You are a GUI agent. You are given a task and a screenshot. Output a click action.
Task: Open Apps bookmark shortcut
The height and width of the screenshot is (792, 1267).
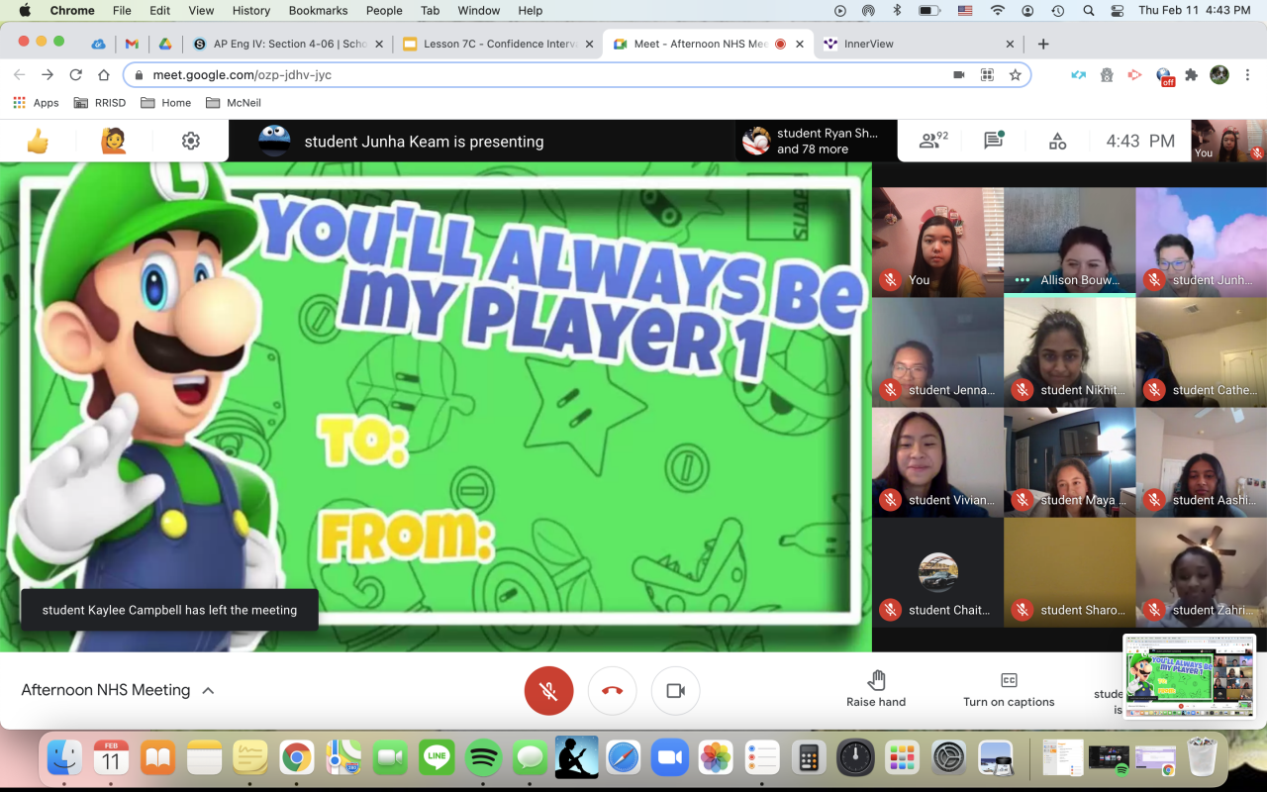(37, 103)
